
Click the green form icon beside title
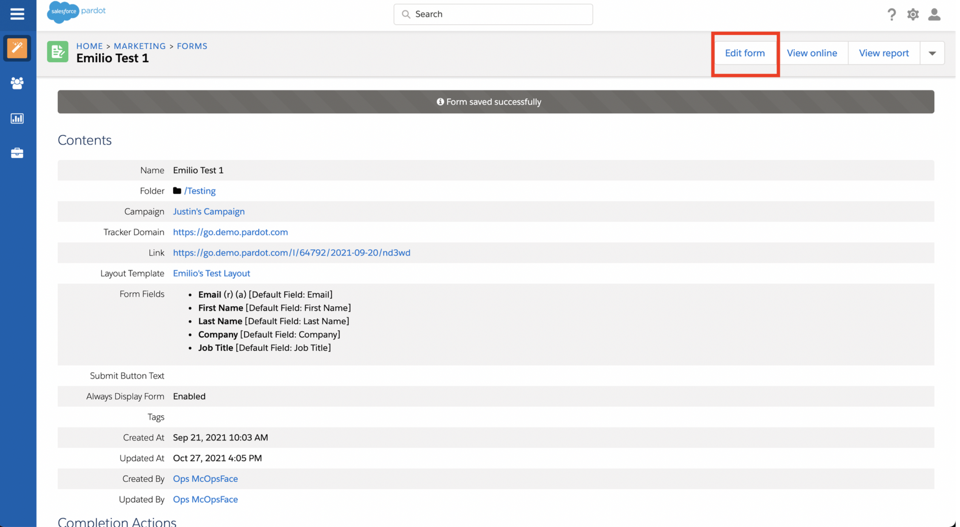click(58, 52)
